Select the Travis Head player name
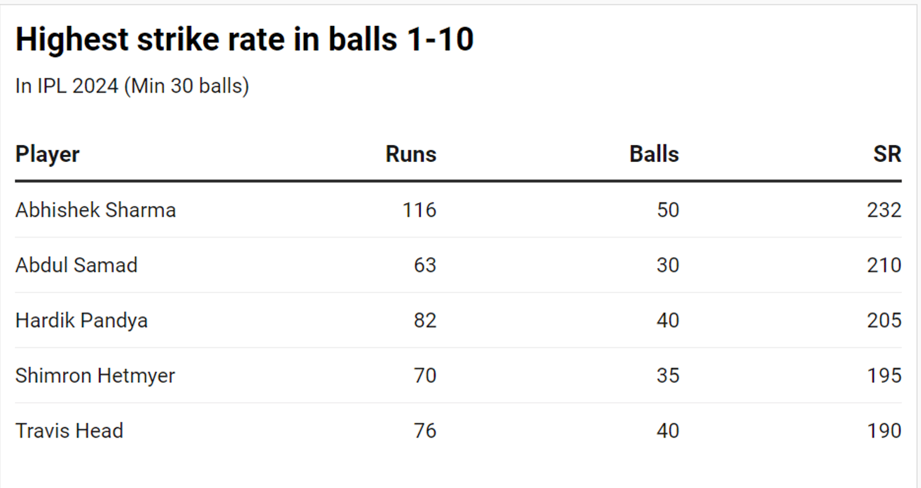 pyautogui.click(x=69, y=431)
